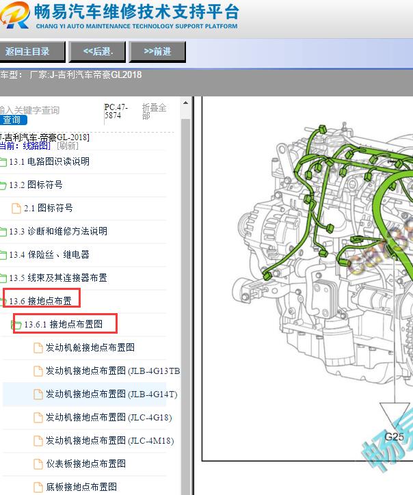413x495 pixels.
Task: Click the platform logo icon in header
Action: [14, 15]
